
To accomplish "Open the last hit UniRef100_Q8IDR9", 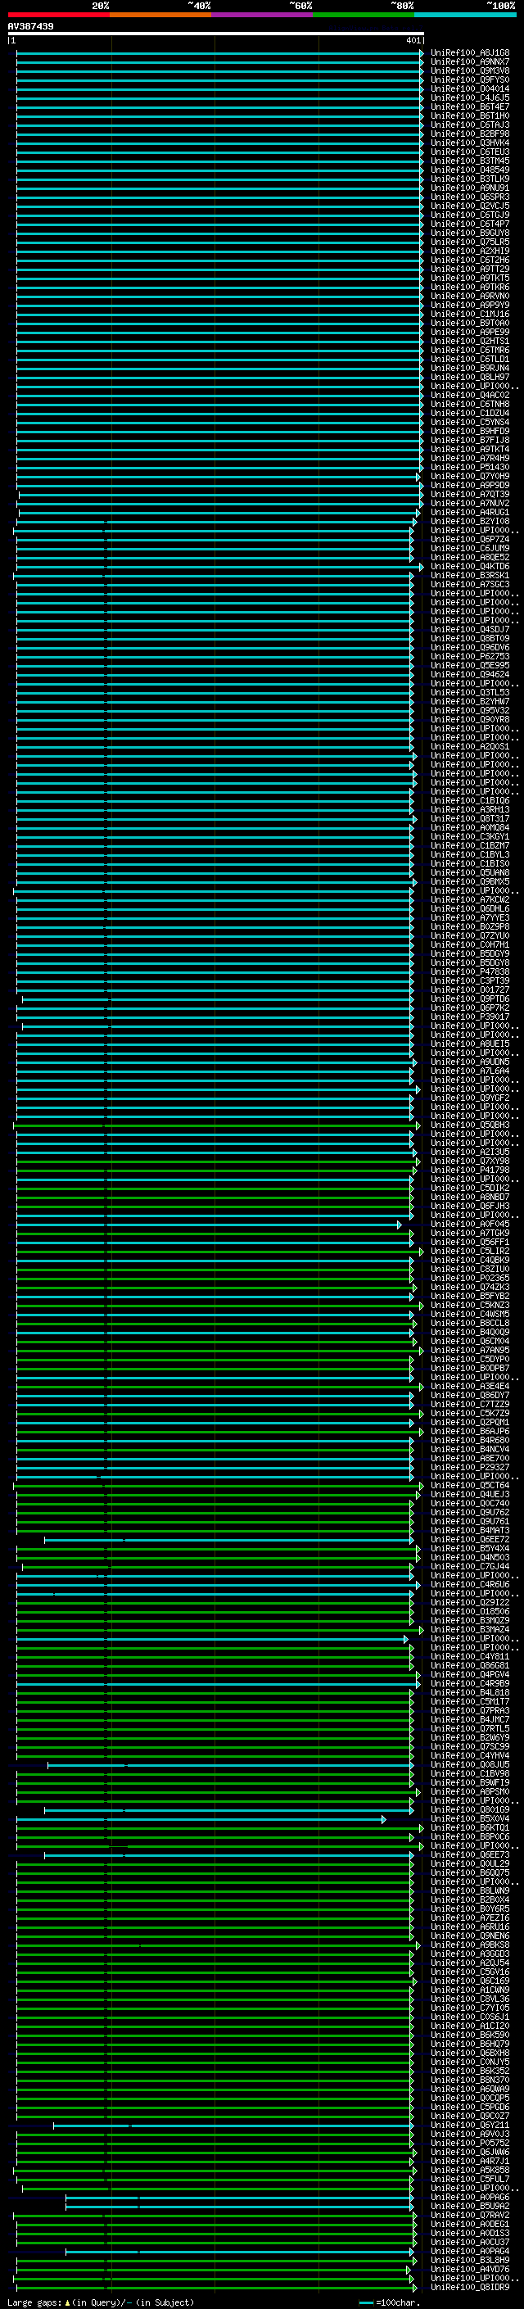I will (470, 2287).
